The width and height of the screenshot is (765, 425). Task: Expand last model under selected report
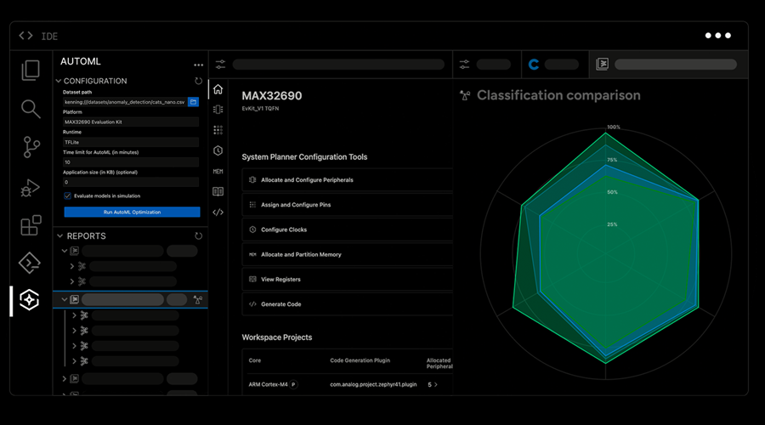(74, 361)
